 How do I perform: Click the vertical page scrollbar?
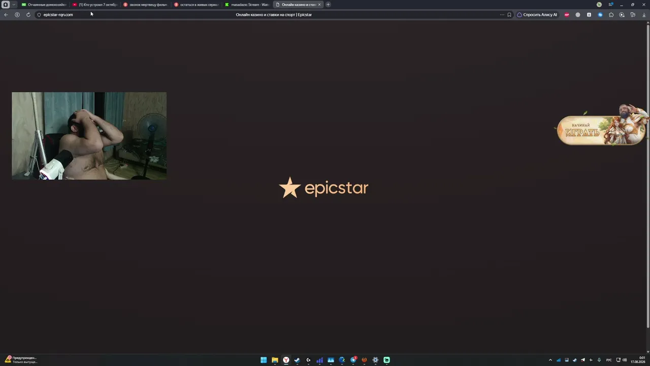pos(647,175)
